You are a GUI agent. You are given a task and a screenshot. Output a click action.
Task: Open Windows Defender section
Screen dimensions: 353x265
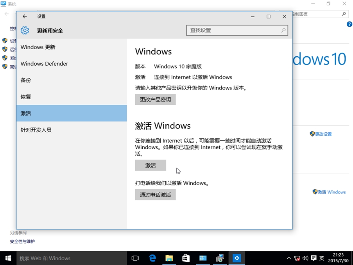[72, 64]
